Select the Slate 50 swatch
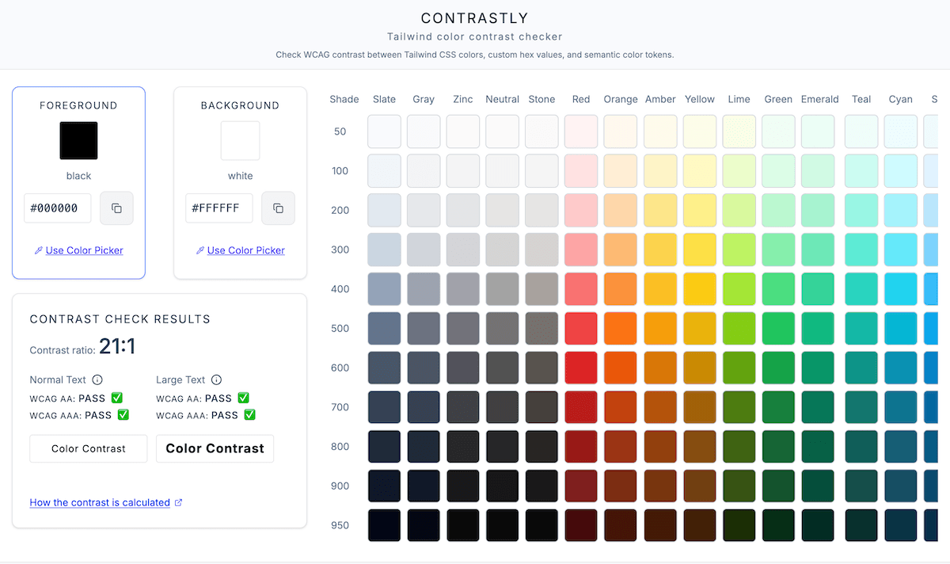The height and width of the screenshot is (564, 950). point(384,131)
